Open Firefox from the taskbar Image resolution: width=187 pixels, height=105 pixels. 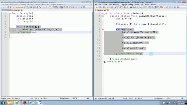[x=25, y=103]
